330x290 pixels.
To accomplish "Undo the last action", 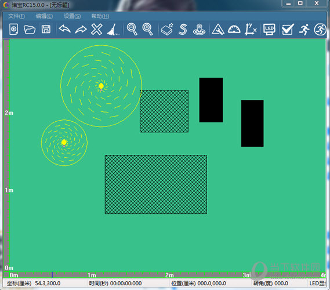I will [64, 29].
